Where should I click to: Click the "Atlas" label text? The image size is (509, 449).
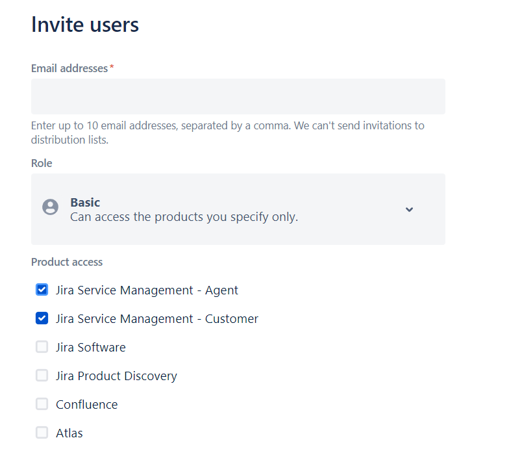(x=69, y=433)
